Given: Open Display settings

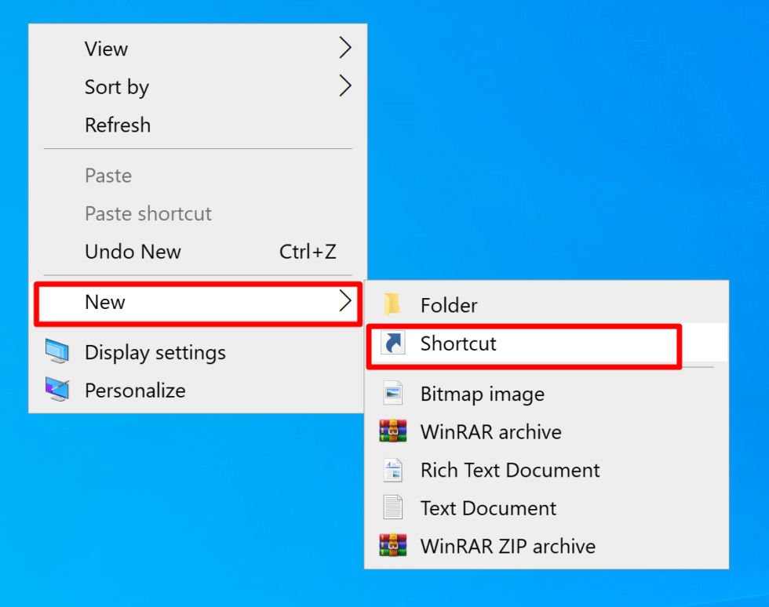Looking at the screenshot, I should coord(155,352).
